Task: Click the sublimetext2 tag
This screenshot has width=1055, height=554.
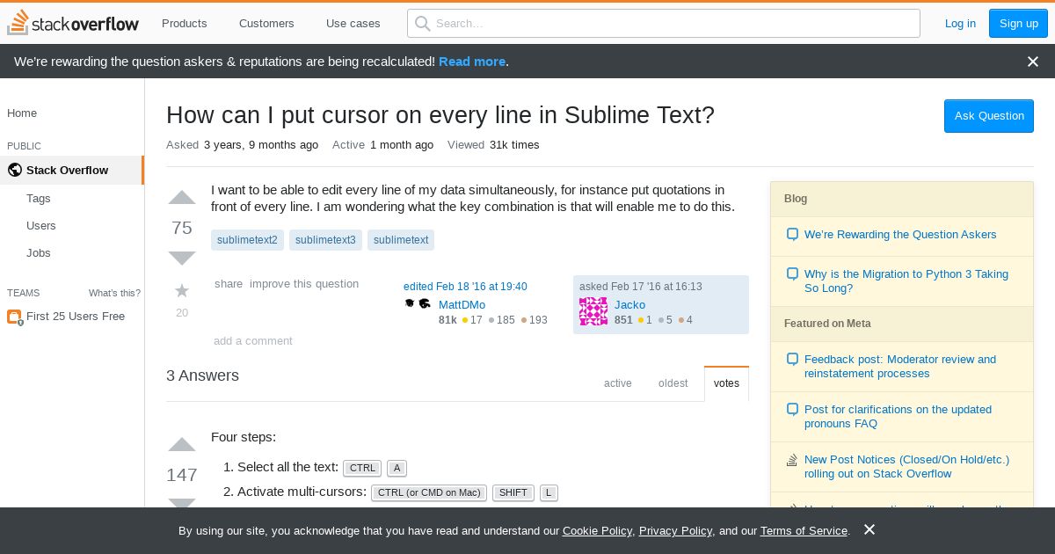Action: (x=247, y=240)
